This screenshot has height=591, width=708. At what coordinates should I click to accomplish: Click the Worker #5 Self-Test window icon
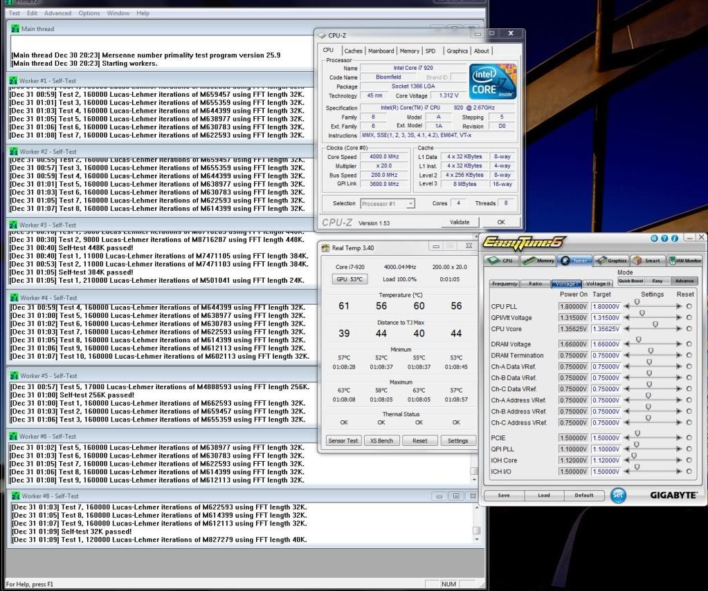click(14, 375)
